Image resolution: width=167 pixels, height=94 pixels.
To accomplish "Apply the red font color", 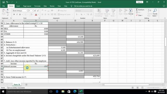I will [36, 14].
